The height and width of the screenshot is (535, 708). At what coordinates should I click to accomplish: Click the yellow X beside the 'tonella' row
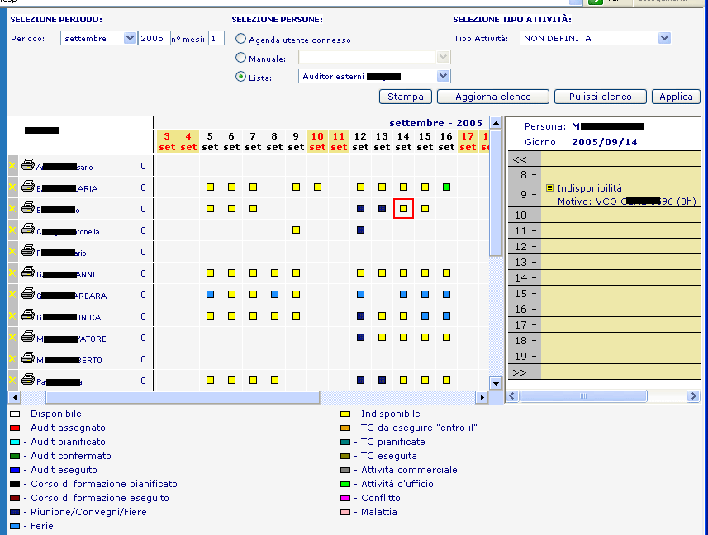pyautogui.click(x=12, y=230)
